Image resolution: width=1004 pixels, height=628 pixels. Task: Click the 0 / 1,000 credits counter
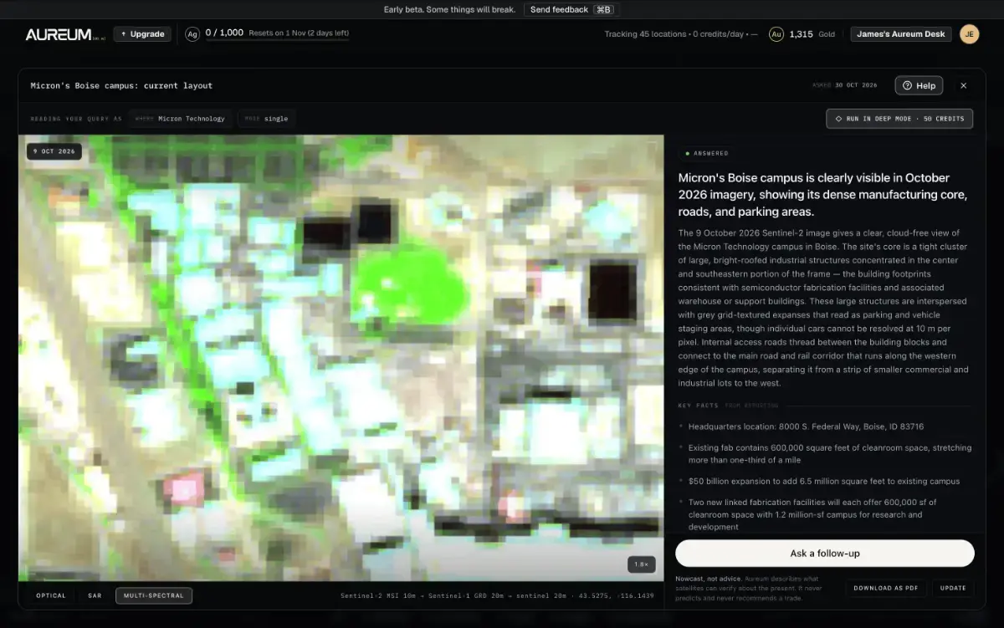224,33
